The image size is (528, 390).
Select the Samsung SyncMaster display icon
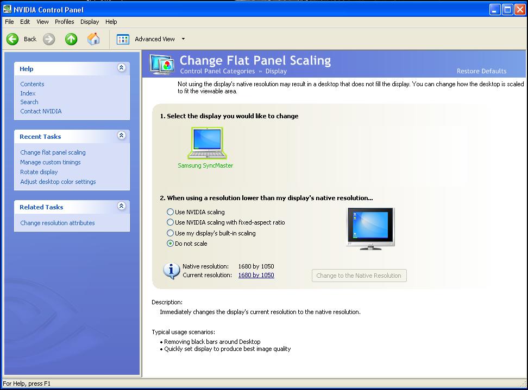206,143
